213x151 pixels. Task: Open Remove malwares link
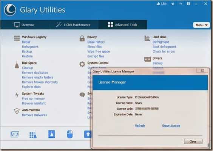point(34,115)
